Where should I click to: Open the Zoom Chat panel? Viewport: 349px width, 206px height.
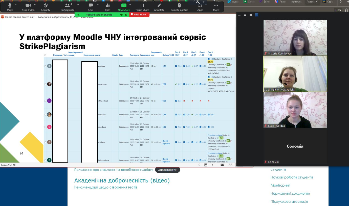coord(91,7)
